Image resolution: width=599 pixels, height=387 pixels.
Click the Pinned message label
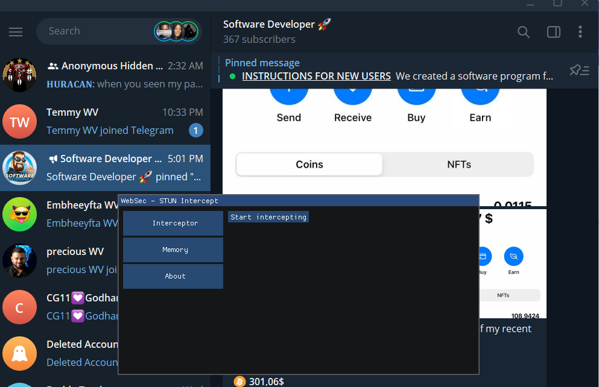point(262,63)
